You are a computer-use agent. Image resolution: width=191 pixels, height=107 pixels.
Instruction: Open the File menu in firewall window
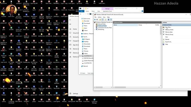[95, 17]
